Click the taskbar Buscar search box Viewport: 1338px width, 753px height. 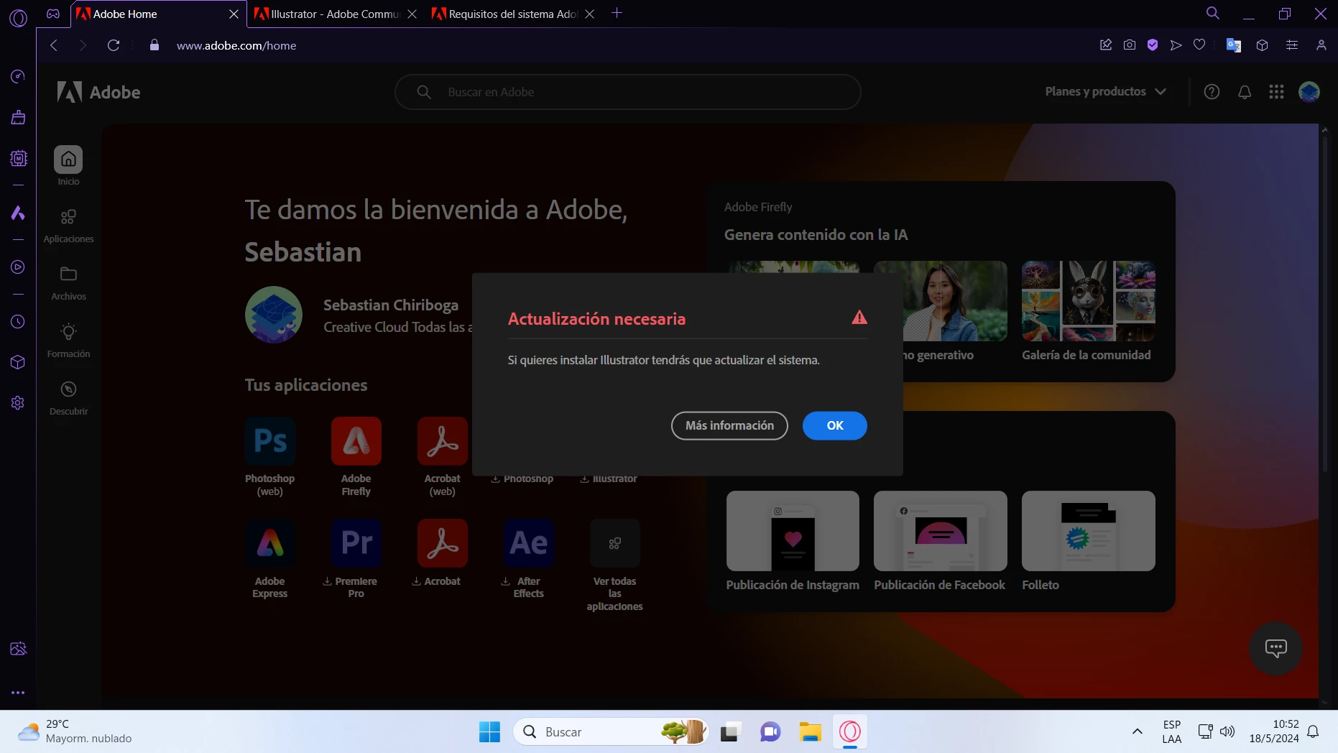point(611,731)
